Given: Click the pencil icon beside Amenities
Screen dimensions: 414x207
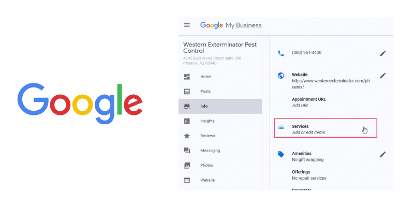Looking at the screenshot, I should [383, 154].
